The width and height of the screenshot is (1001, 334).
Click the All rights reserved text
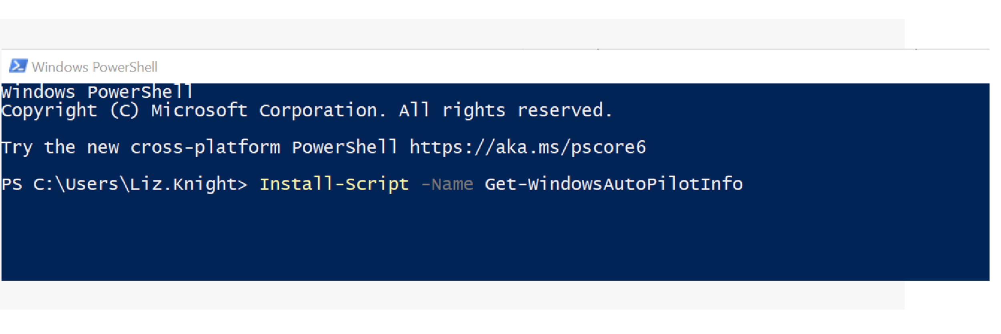(505, 111)
